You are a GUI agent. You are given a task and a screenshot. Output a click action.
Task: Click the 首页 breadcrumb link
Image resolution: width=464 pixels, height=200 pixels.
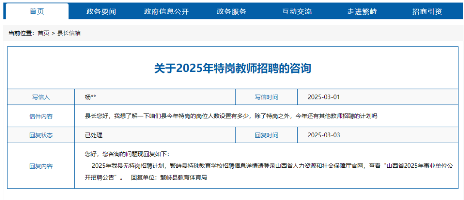click(x=43, y=33)
